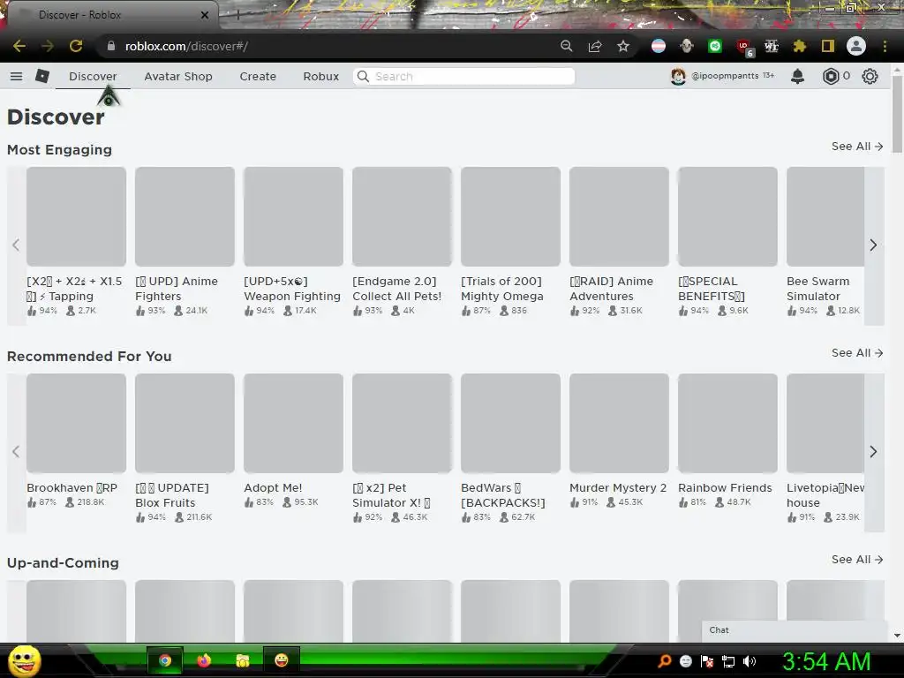Open the Robux balance icon
The height and width of the screenshot is (678, 904).
(830, 76)
